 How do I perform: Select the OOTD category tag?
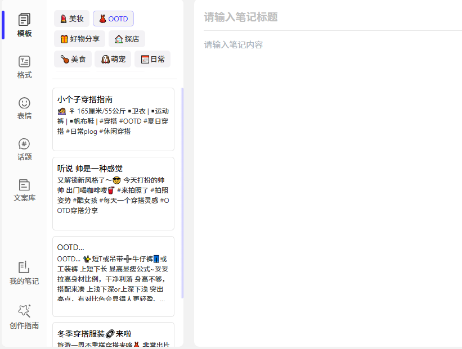pyautogui.click(x=113, y=19)
